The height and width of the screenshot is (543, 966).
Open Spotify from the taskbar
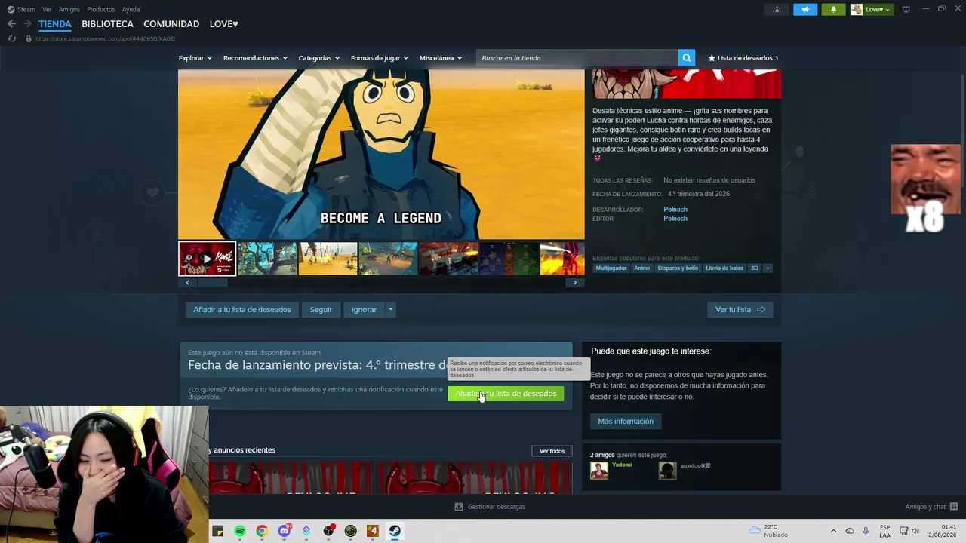(x=240, y=531)
